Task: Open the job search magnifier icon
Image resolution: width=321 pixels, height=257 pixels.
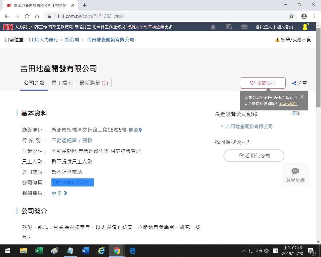Action: [x=229, y=27]
